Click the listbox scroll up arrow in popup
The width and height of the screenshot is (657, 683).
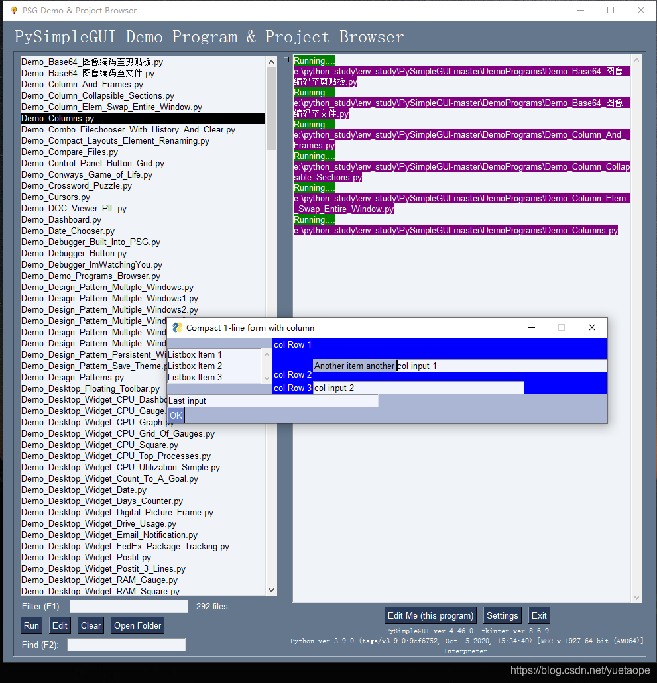pyautogui.click(x=267, y=354)
